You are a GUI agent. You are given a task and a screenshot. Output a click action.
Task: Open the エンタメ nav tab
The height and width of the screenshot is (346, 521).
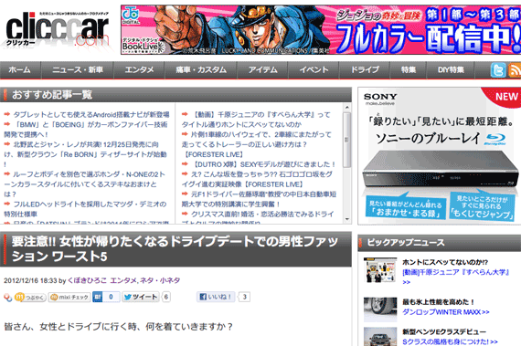[139, 70]
